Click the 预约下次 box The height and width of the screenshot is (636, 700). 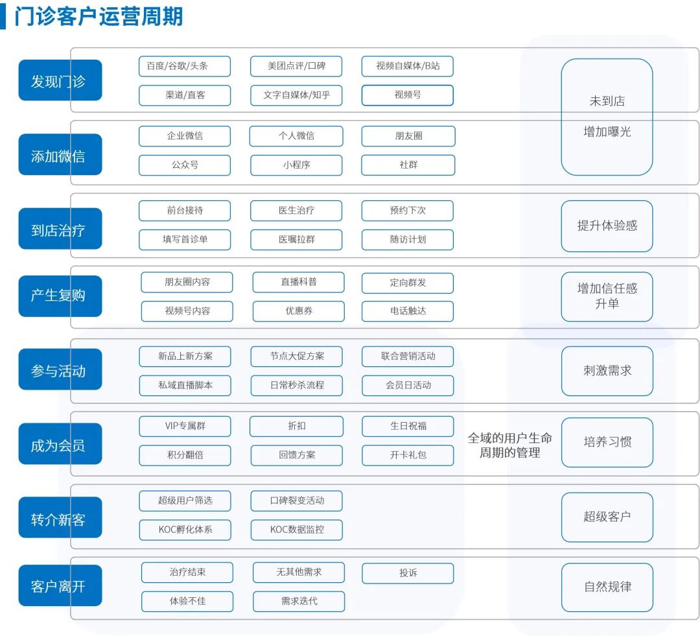point(408,210)
